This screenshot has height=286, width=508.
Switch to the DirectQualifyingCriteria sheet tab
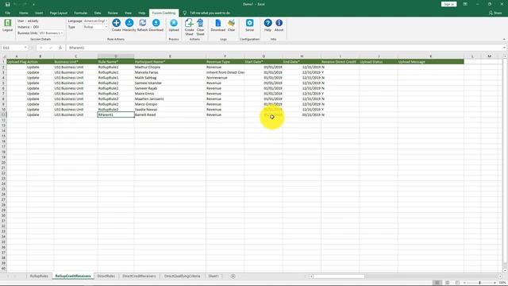tap(182, 276)
